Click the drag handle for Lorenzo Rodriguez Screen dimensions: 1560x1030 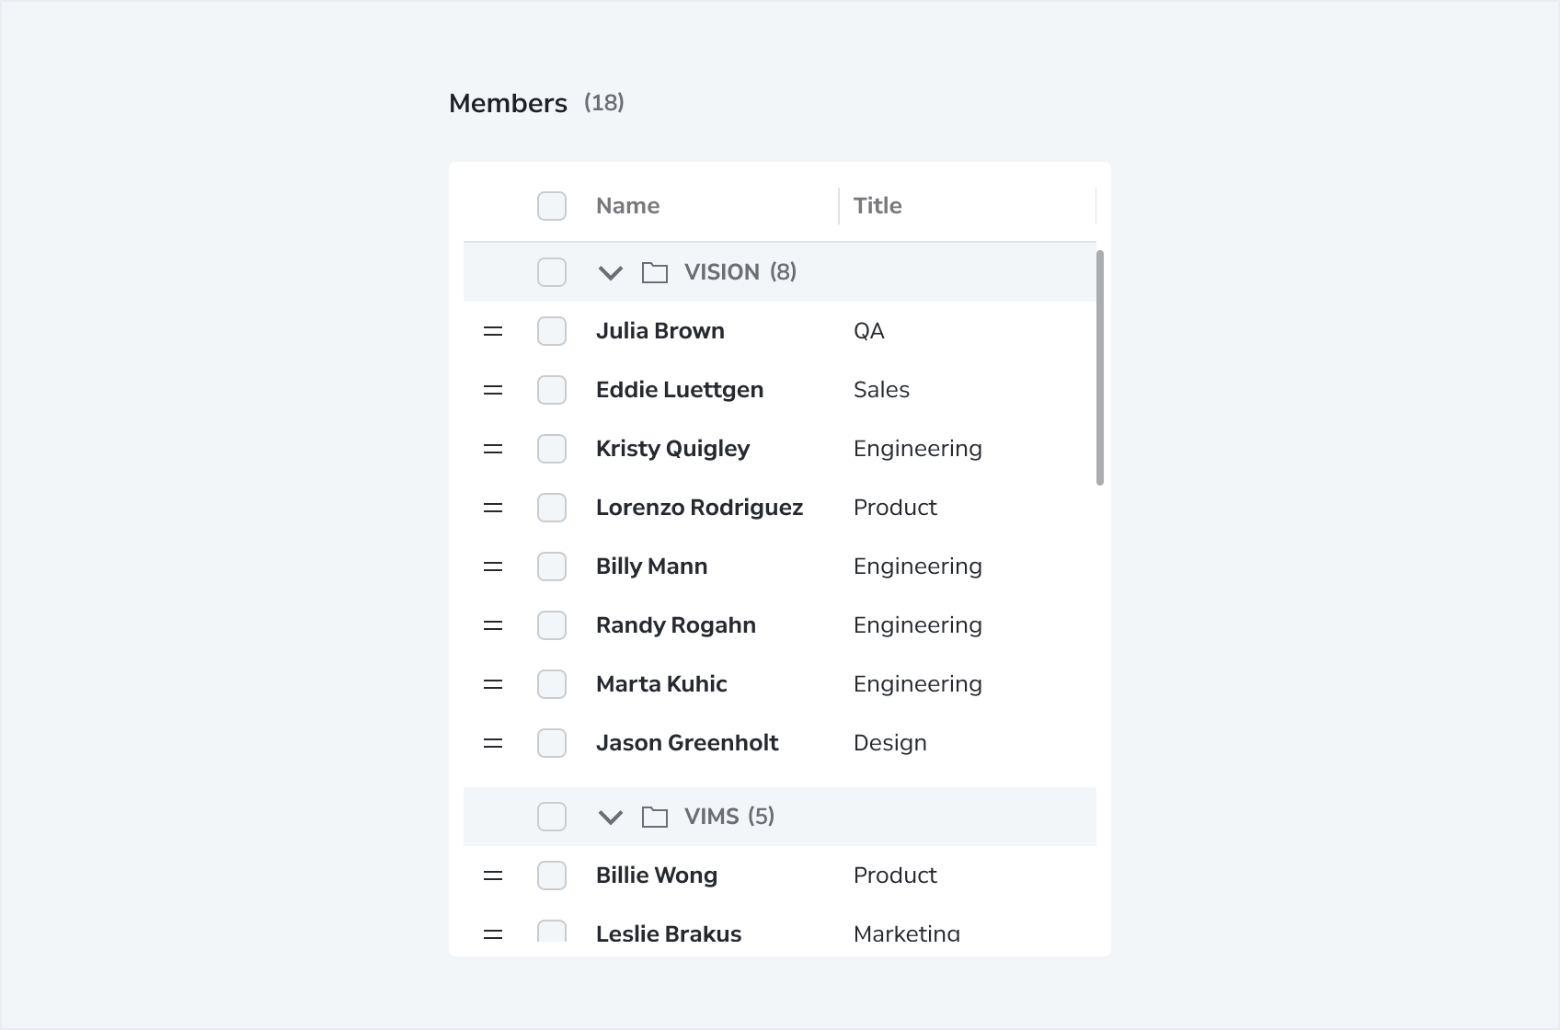(x=493, y=508)
